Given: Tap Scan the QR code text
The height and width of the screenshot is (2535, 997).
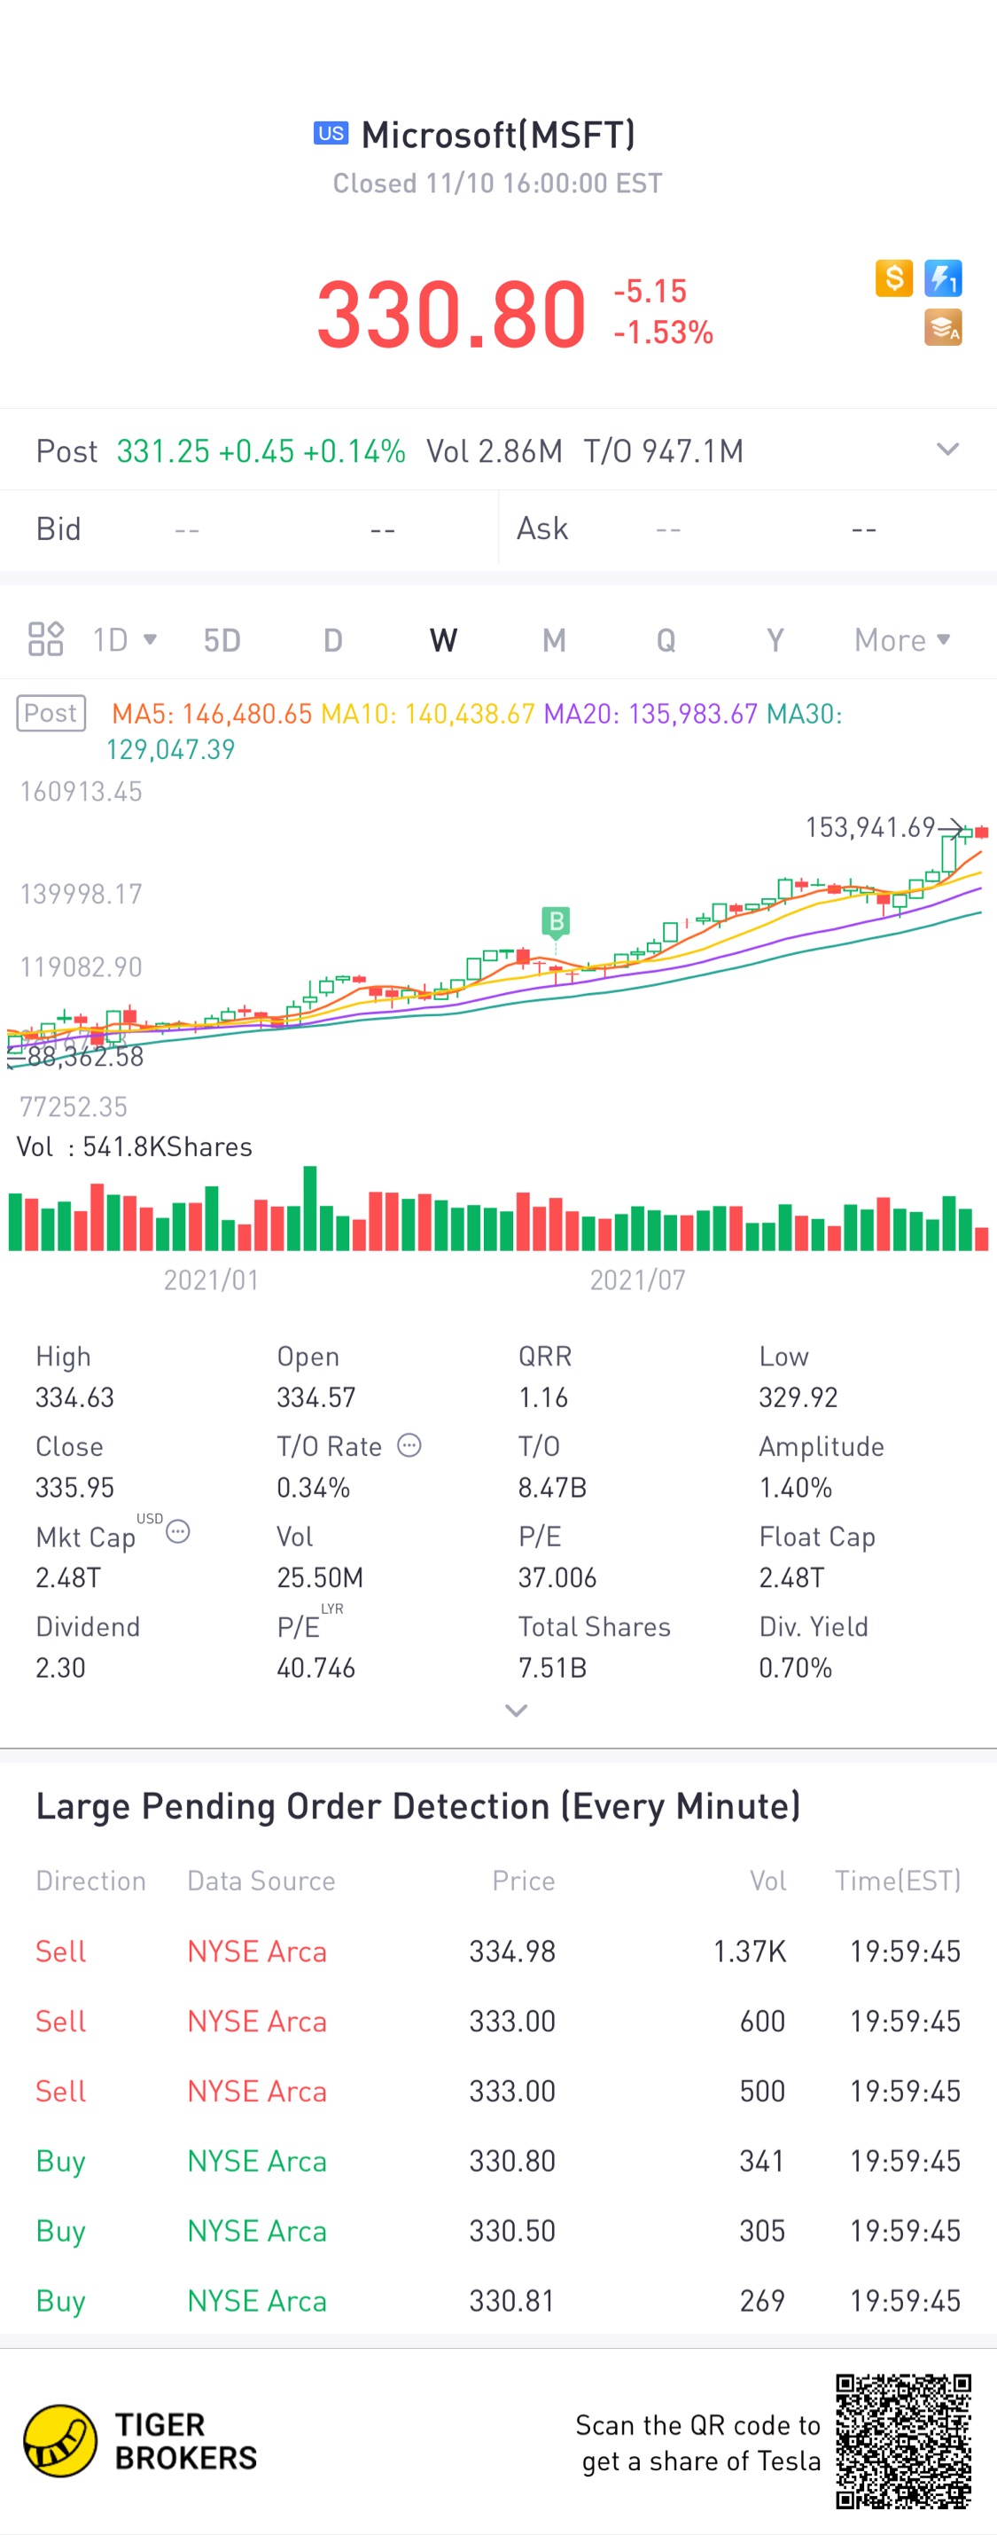Looking at the screenshot, I should click(698, 2443).
